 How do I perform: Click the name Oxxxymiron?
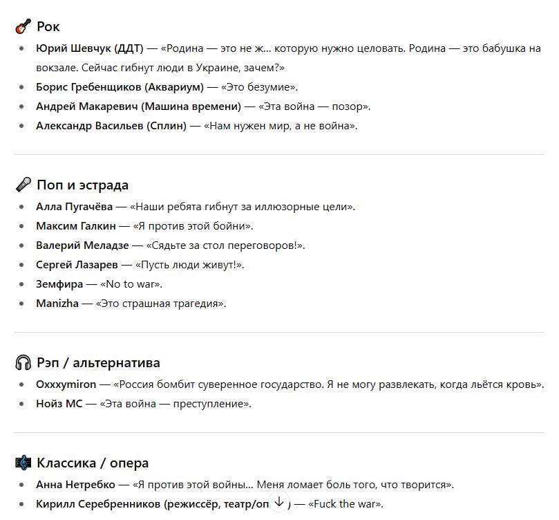[x=66, y=384]
